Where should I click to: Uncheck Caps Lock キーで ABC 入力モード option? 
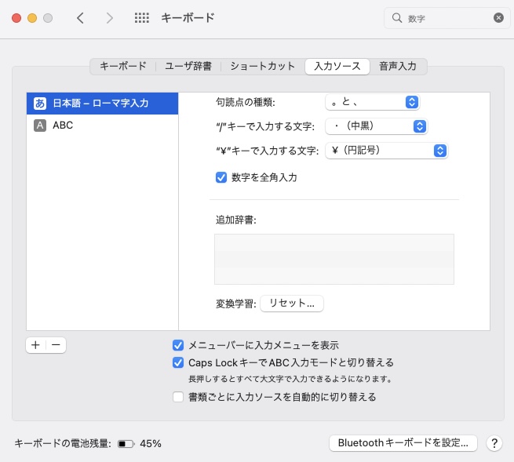click(178, 362)
